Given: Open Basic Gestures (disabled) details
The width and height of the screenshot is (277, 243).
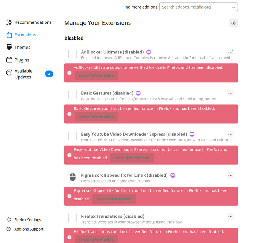Looking at the screenshot, I should pos(107,93).
